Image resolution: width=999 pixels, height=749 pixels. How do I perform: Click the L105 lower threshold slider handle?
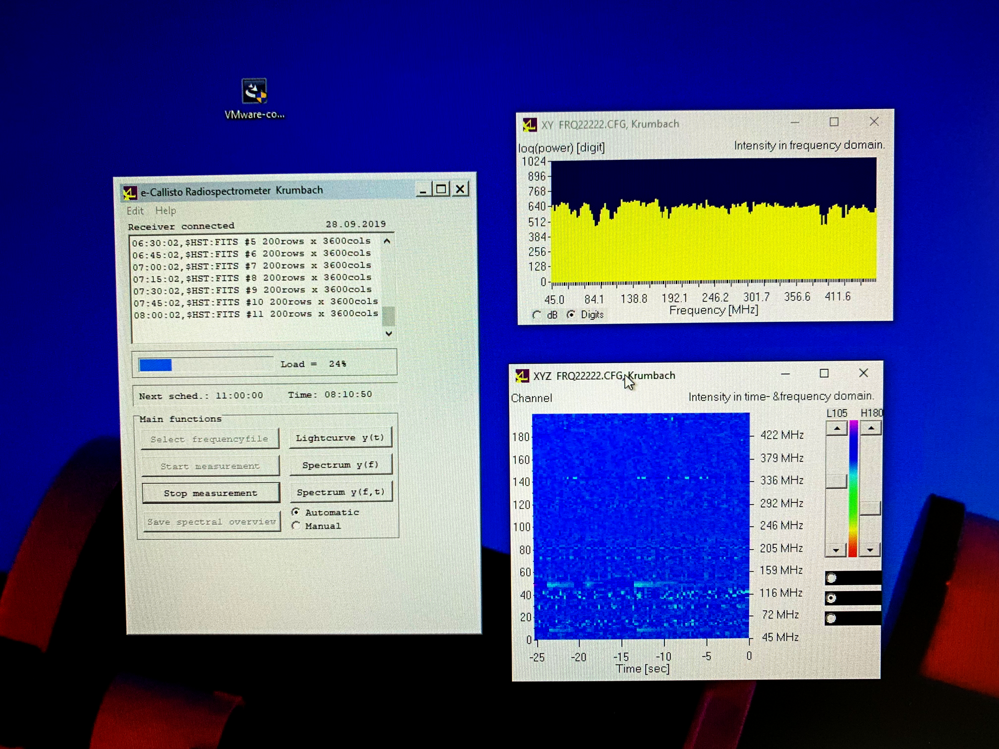pyautogui.click(x=836, y=481)
